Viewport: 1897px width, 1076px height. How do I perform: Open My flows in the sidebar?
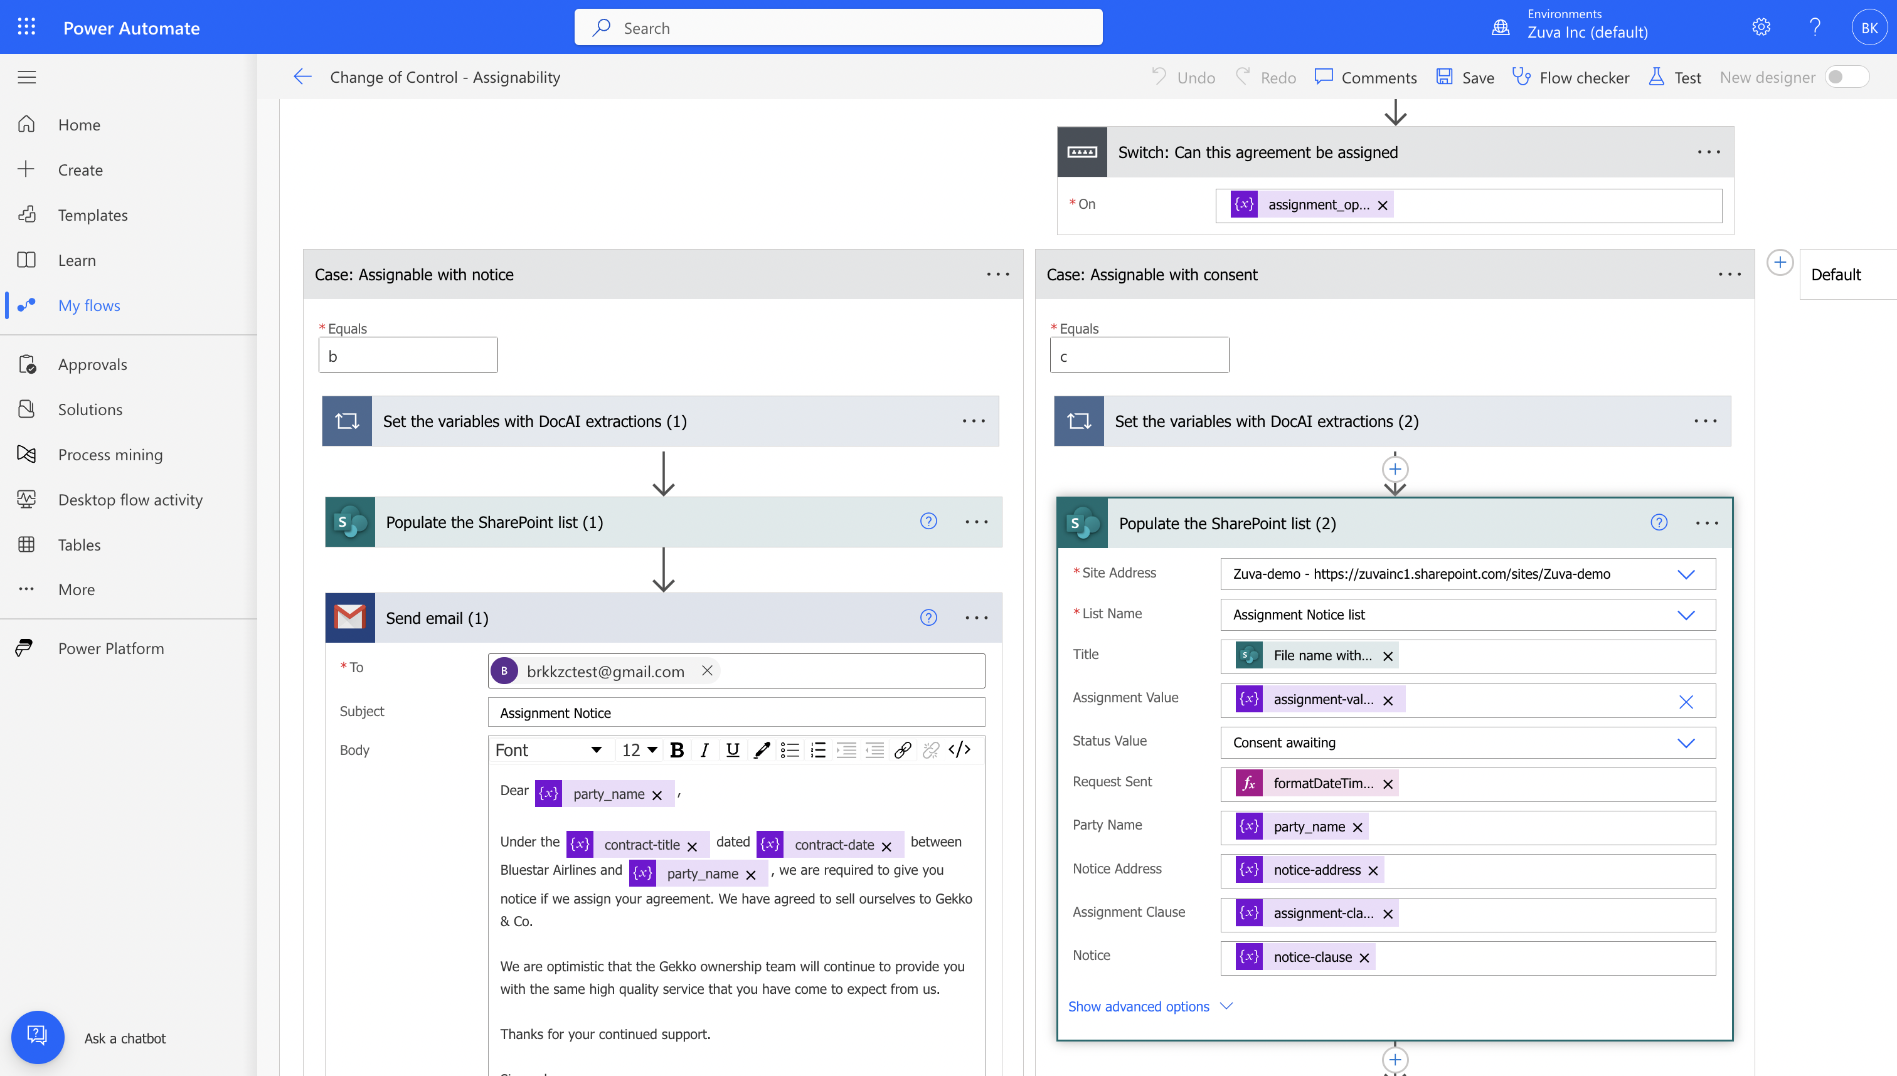(x=88, y=305)
